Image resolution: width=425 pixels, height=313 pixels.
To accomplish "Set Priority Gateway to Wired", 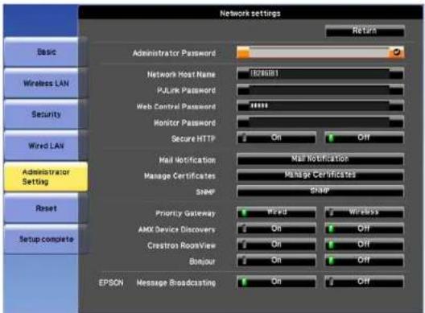I will point(276,212).
